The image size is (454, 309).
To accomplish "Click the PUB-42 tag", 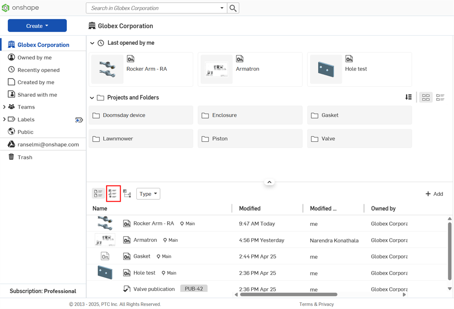I will (194, 288).
